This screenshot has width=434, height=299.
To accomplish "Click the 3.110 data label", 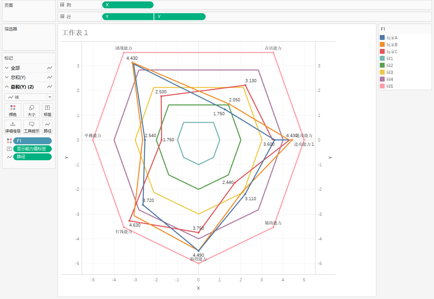I will click(x=251, y=199).
